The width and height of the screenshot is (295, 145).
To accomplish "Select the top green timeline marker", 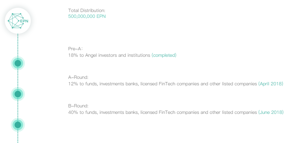I will coord(18,63).
